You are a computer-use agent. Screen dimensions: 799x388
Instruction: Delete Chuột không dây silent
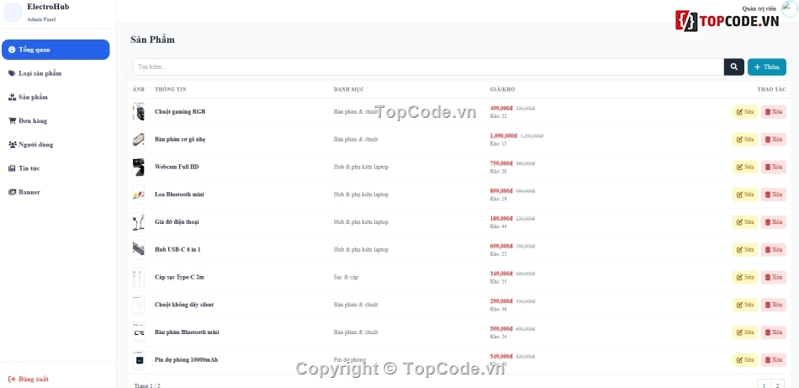774,305
